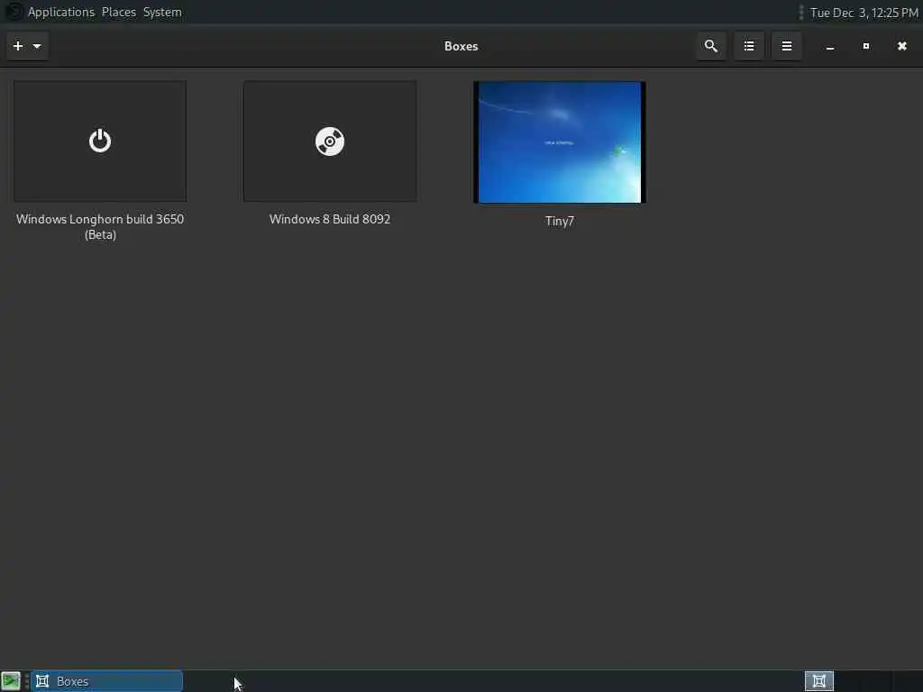Click the disc icon on Windows 8 box
This screenshot has width=923, height=692.
pyautogui.click(x=330, y=141)
